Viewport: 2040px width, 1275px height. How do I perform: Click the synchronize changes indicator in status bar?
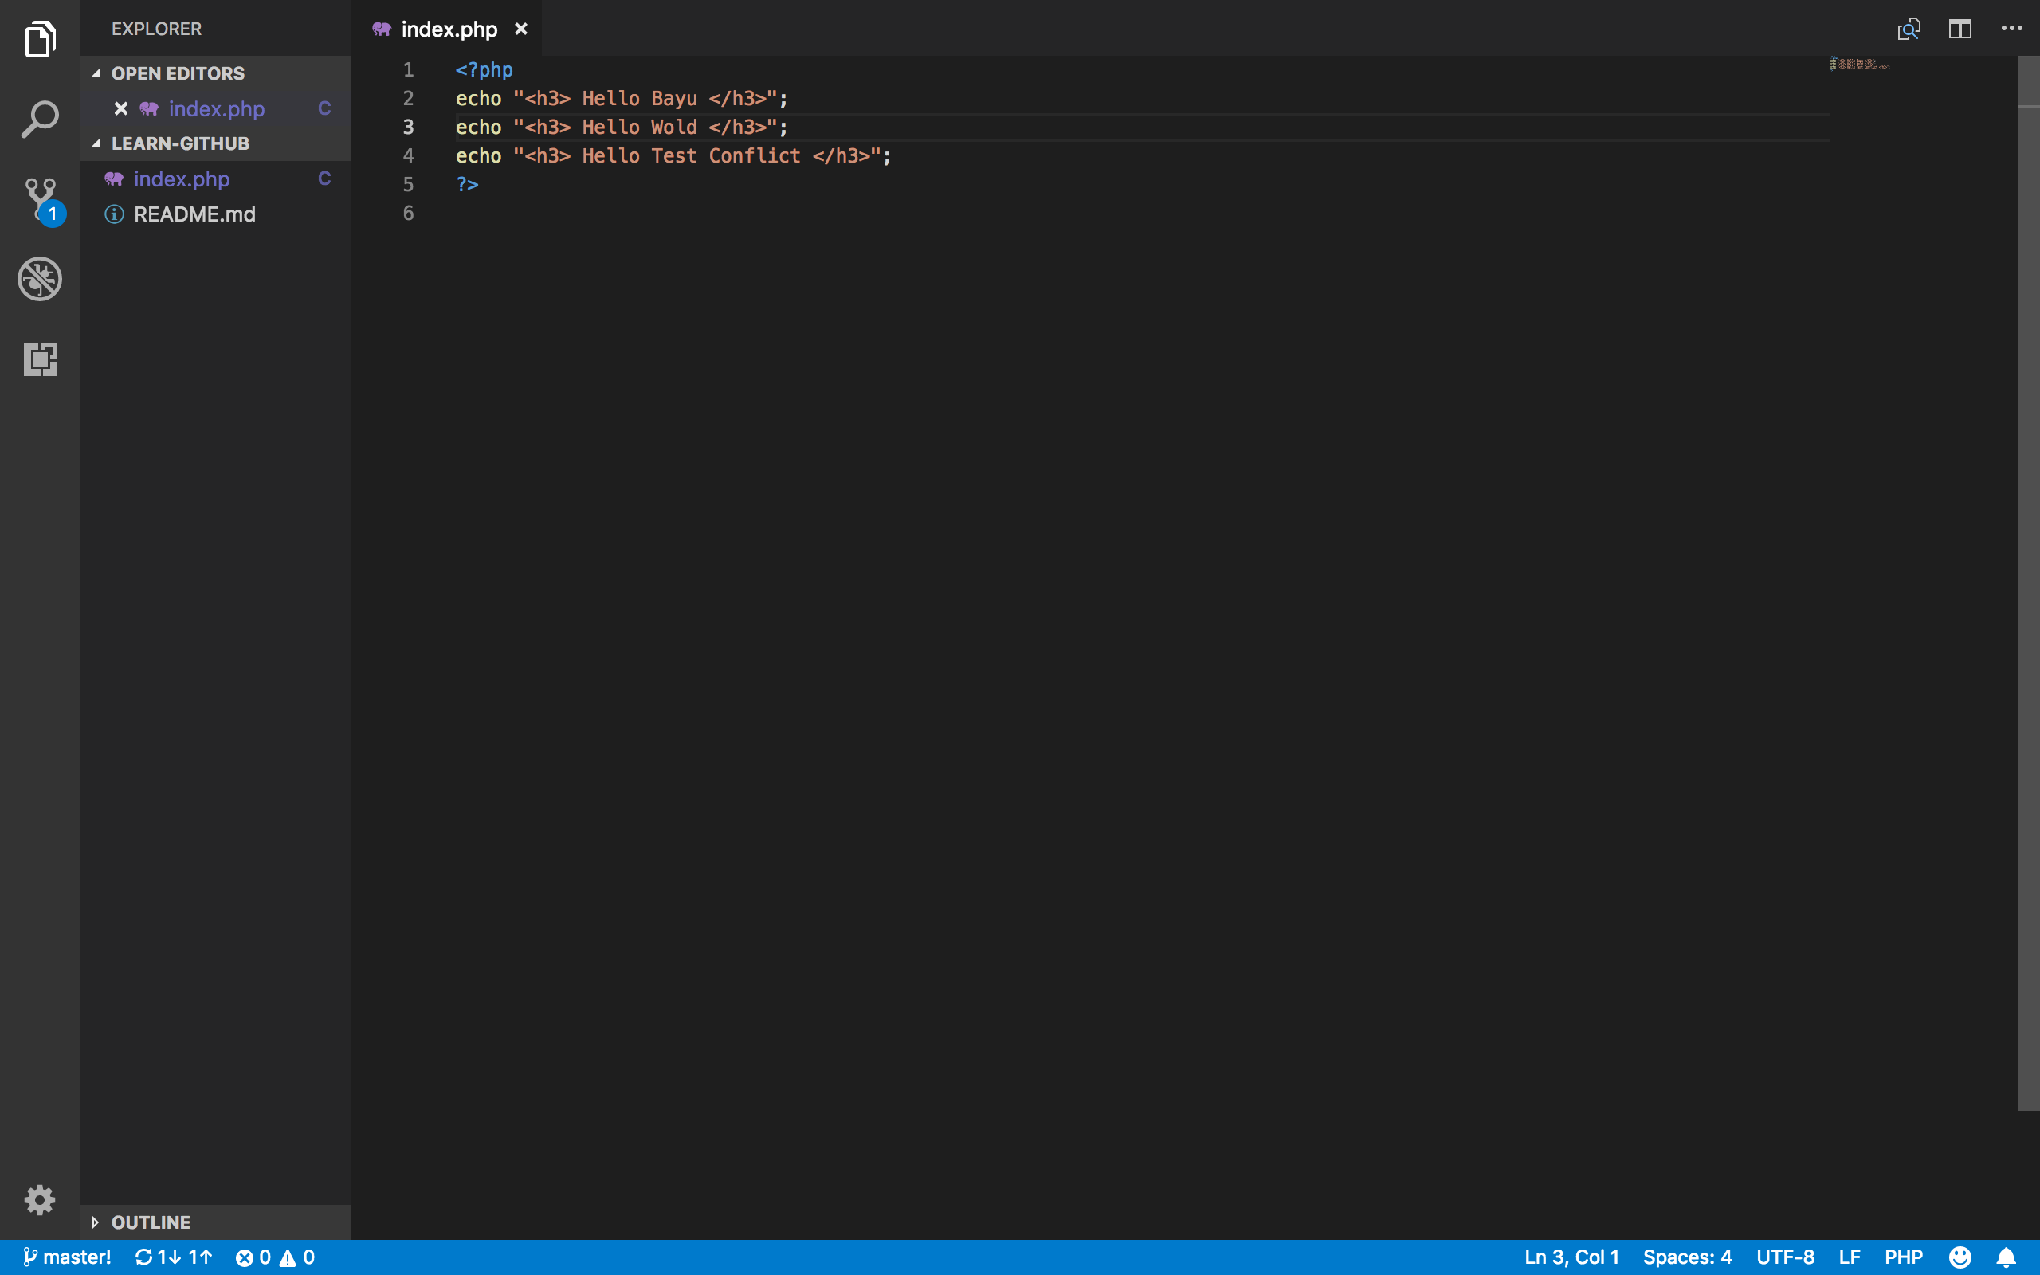tap(173, 1257)
